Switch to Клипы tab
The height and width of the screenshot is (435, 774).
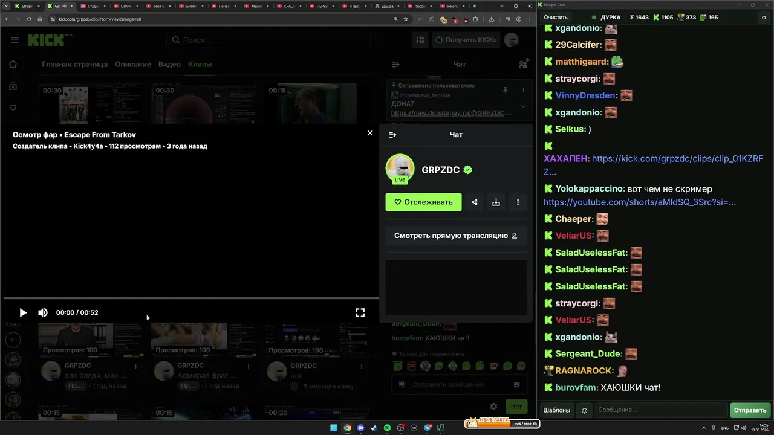(200, 64)
